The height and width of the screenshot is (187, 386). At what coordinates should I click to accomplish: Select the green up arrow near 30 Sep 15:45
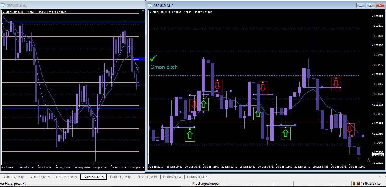point(286,133)
